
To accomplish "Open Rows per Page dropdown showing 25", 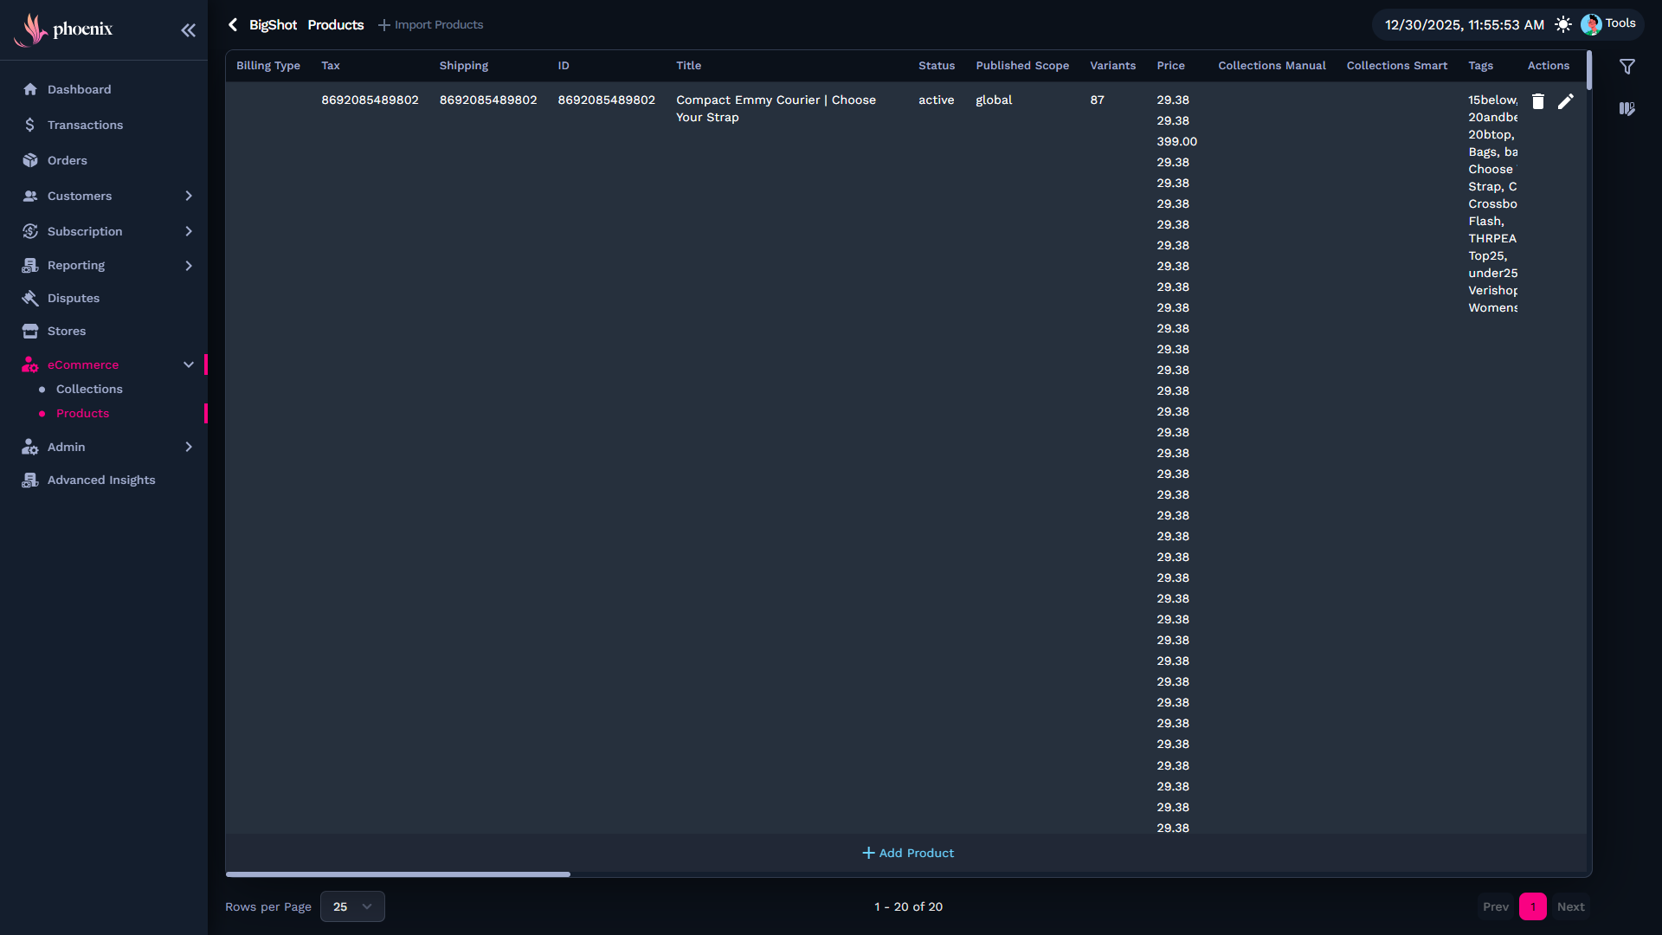I will [352, 906].
